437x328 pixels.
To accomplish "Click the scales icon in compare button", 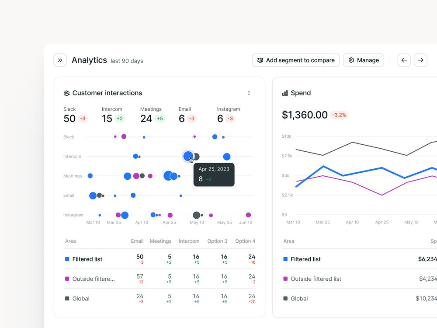I will click(260, 60).
